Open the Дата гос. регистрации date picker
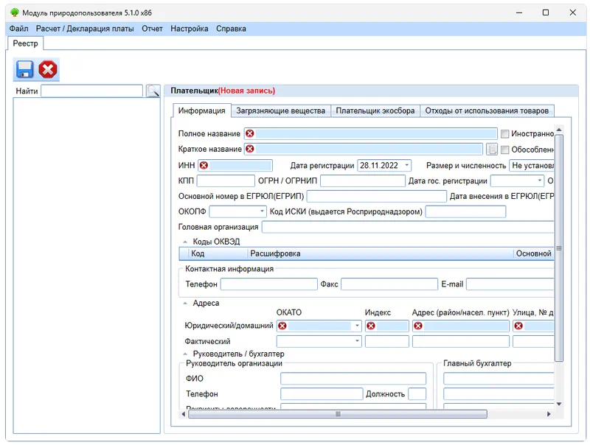 tap(540, 181)
